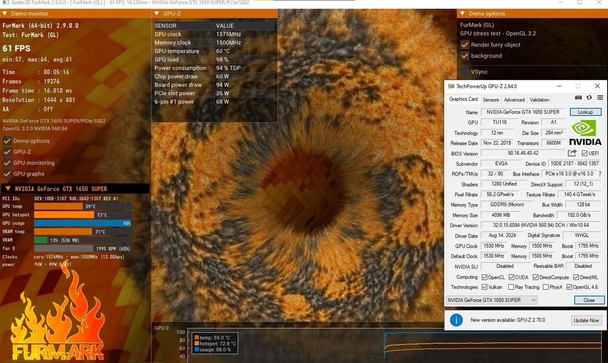
Task: Open the Advanced tab in GPU-Z
Action: (514, 100)
